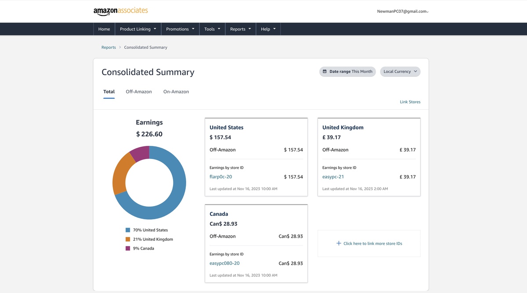This screenshot has height=293, width=527.
Task: Click the United Kingdom card heading
Action: tap(343, 127)
